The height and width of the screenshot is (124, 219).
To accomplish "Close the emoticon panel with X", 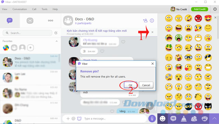I will point(215,17).
